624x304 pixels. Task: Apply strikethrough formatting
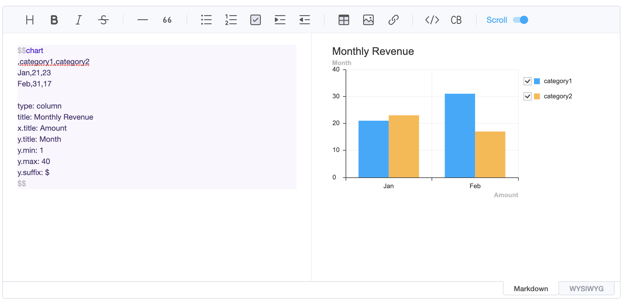pyautogui.click(x=103, y=20)
